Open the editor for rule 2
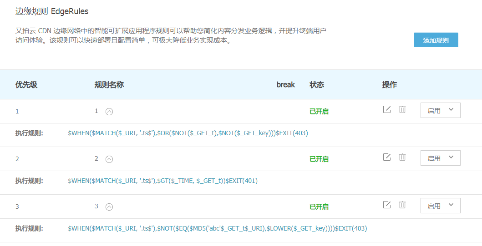The image size is (482, 246). pos(387,157)
